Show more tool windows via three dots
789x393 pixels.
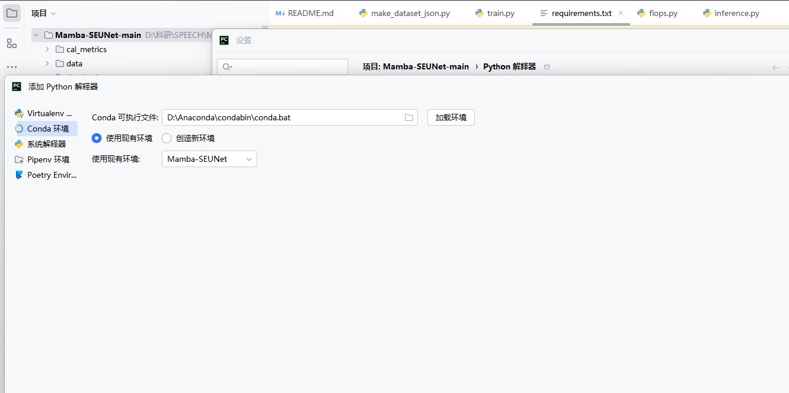(12, 67)
